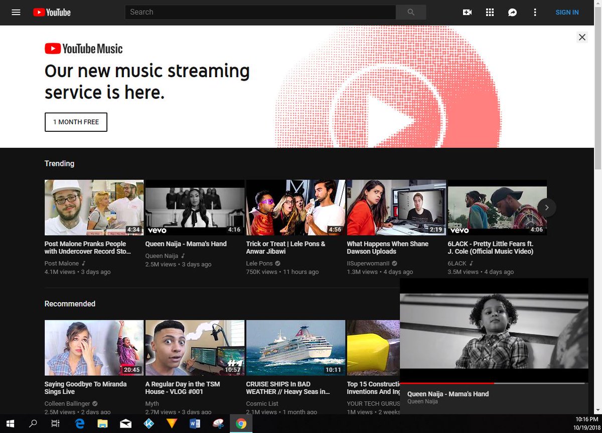602x433 pixels.
Task: Click SIGN IN link
Action: 567,12
